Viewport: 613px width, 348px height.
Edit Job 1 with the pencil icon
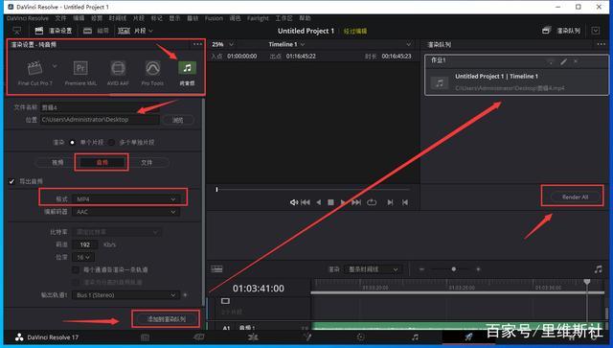tap(563, 61)
